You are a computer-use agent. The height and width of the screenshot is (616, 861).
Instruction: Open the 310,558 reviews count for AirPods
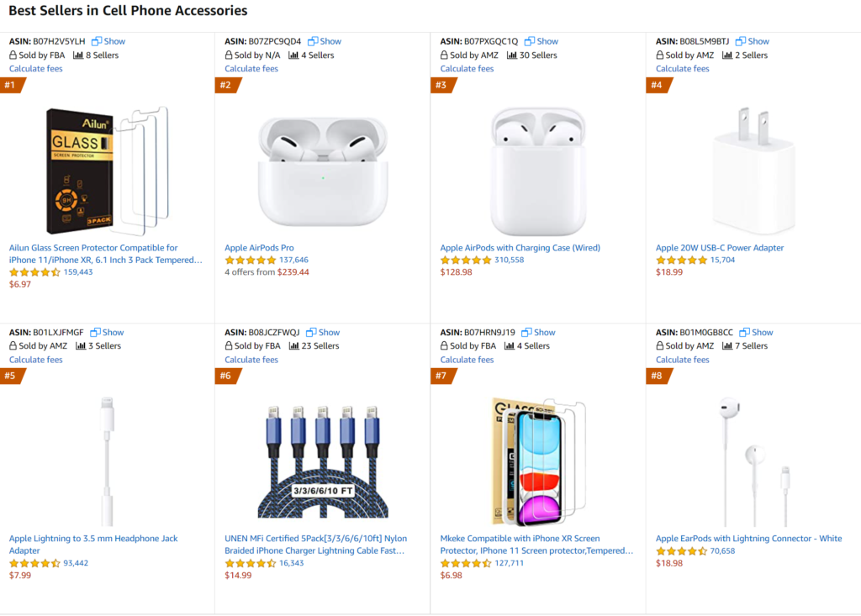pyautogui.click(x=509, y=261)
